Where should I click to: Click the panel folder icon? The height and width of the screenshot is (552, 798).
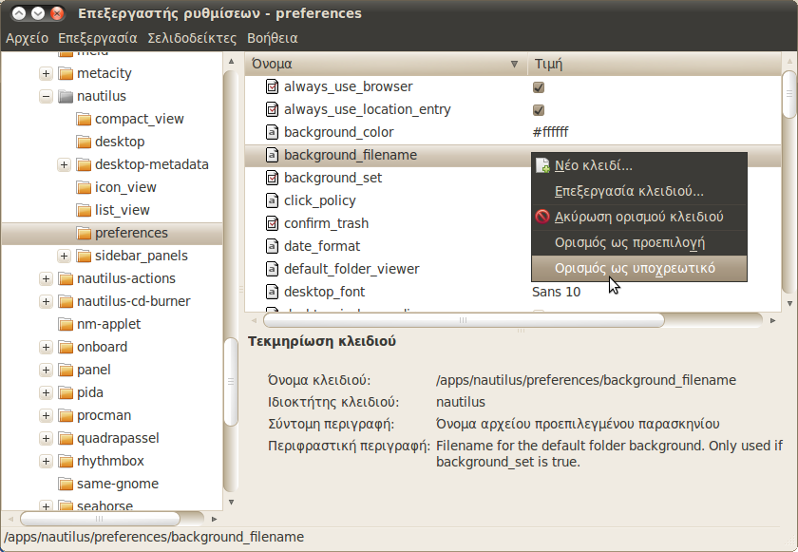pos(66,370)
